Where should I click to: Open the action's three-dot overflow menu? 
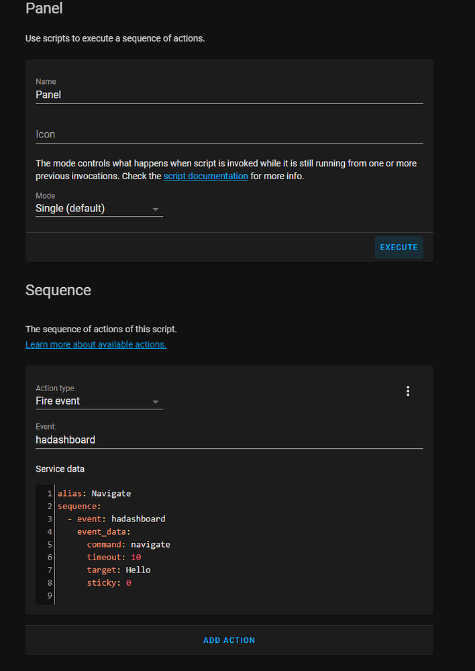coord(408,391)
